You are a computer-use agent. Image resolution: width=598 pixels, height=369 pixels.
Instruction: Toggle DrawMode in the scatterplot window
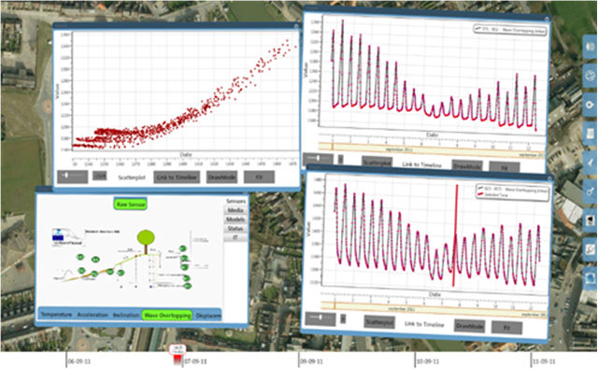222,177
